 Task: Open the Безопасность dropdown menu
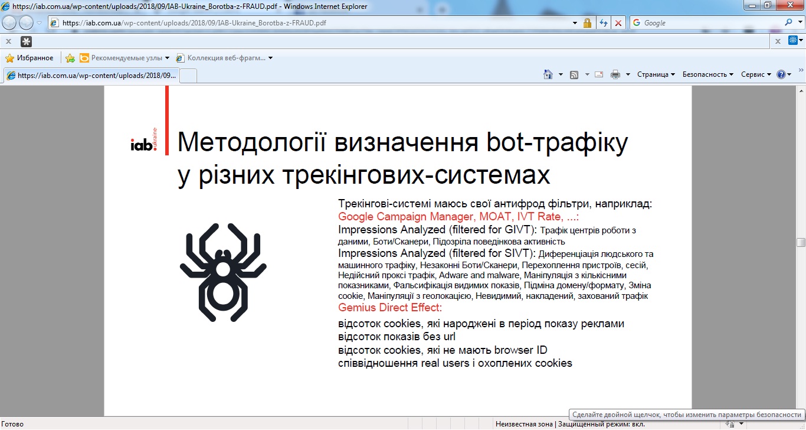point(707,74)
